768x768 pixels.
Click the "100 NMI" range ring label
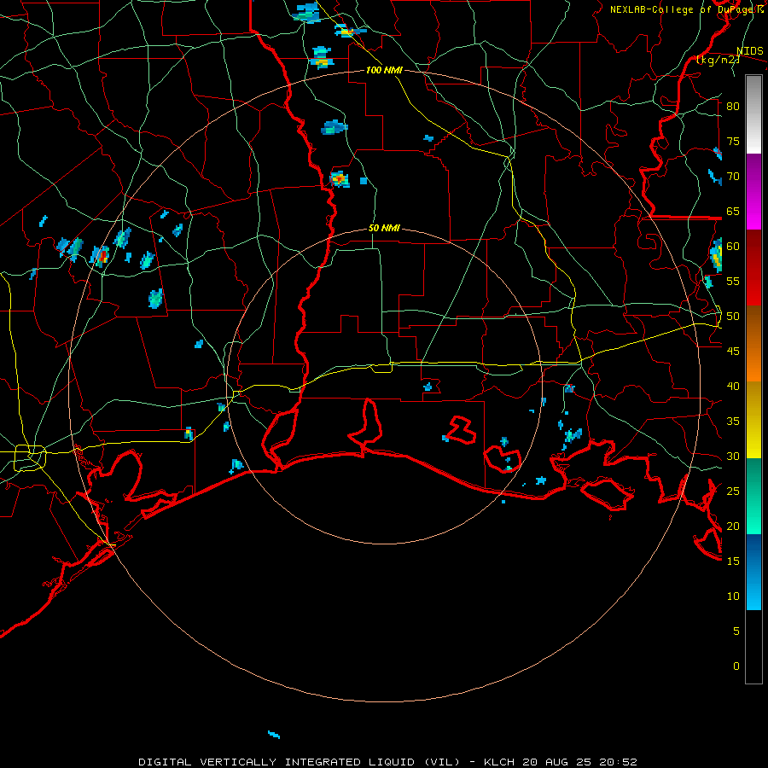384,71
